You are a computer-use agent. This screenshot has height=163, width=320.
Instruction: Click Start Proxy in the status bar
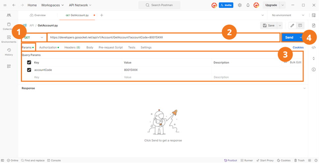click(x=265, y=160)
